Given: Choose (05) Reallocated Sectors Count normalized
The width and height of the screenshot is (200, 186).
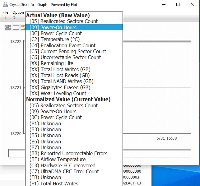Looking at the screenshot, I should (74, 105).
